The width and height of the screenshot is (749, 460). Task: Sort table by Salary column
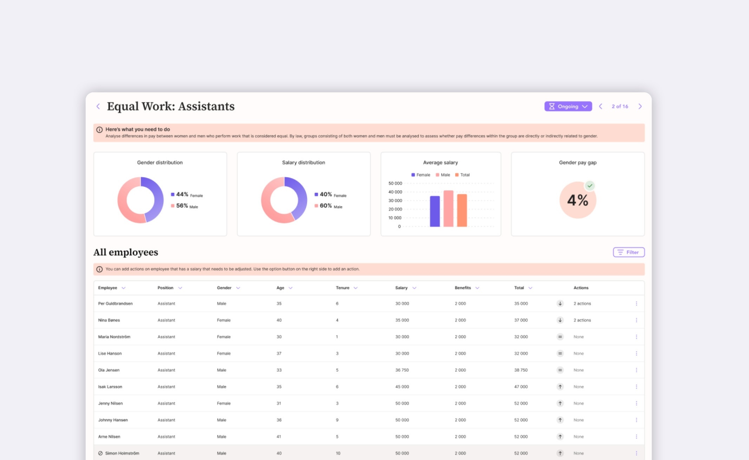[401, 288]
